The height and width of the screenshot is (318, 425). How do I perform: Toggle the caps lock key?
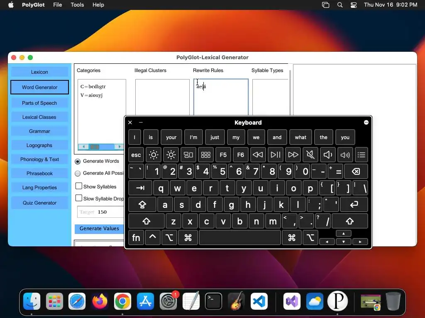(142, 205)
